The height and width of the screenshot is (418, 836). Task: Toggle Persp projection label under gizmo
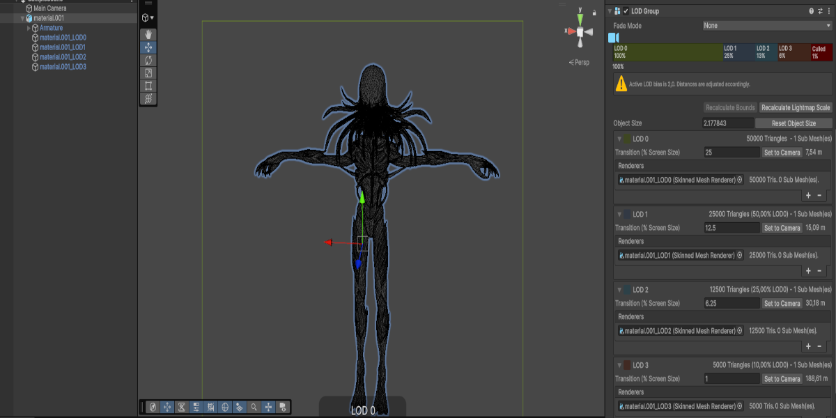coord(579,63)
